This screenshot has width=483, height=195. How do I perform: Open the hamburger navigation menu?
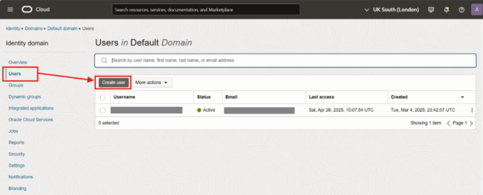tap(10, 10)
